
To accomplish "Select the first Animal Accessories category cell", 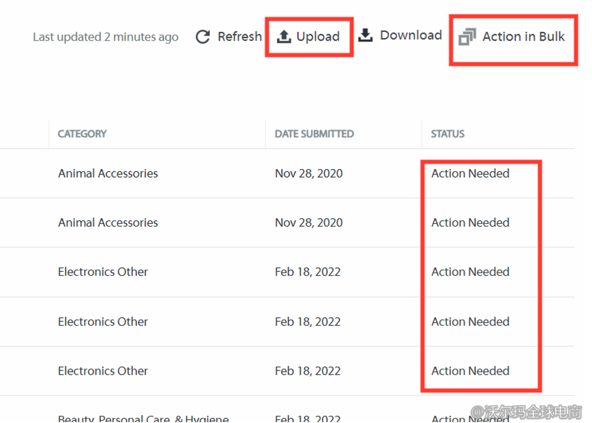I will [108, 173].
